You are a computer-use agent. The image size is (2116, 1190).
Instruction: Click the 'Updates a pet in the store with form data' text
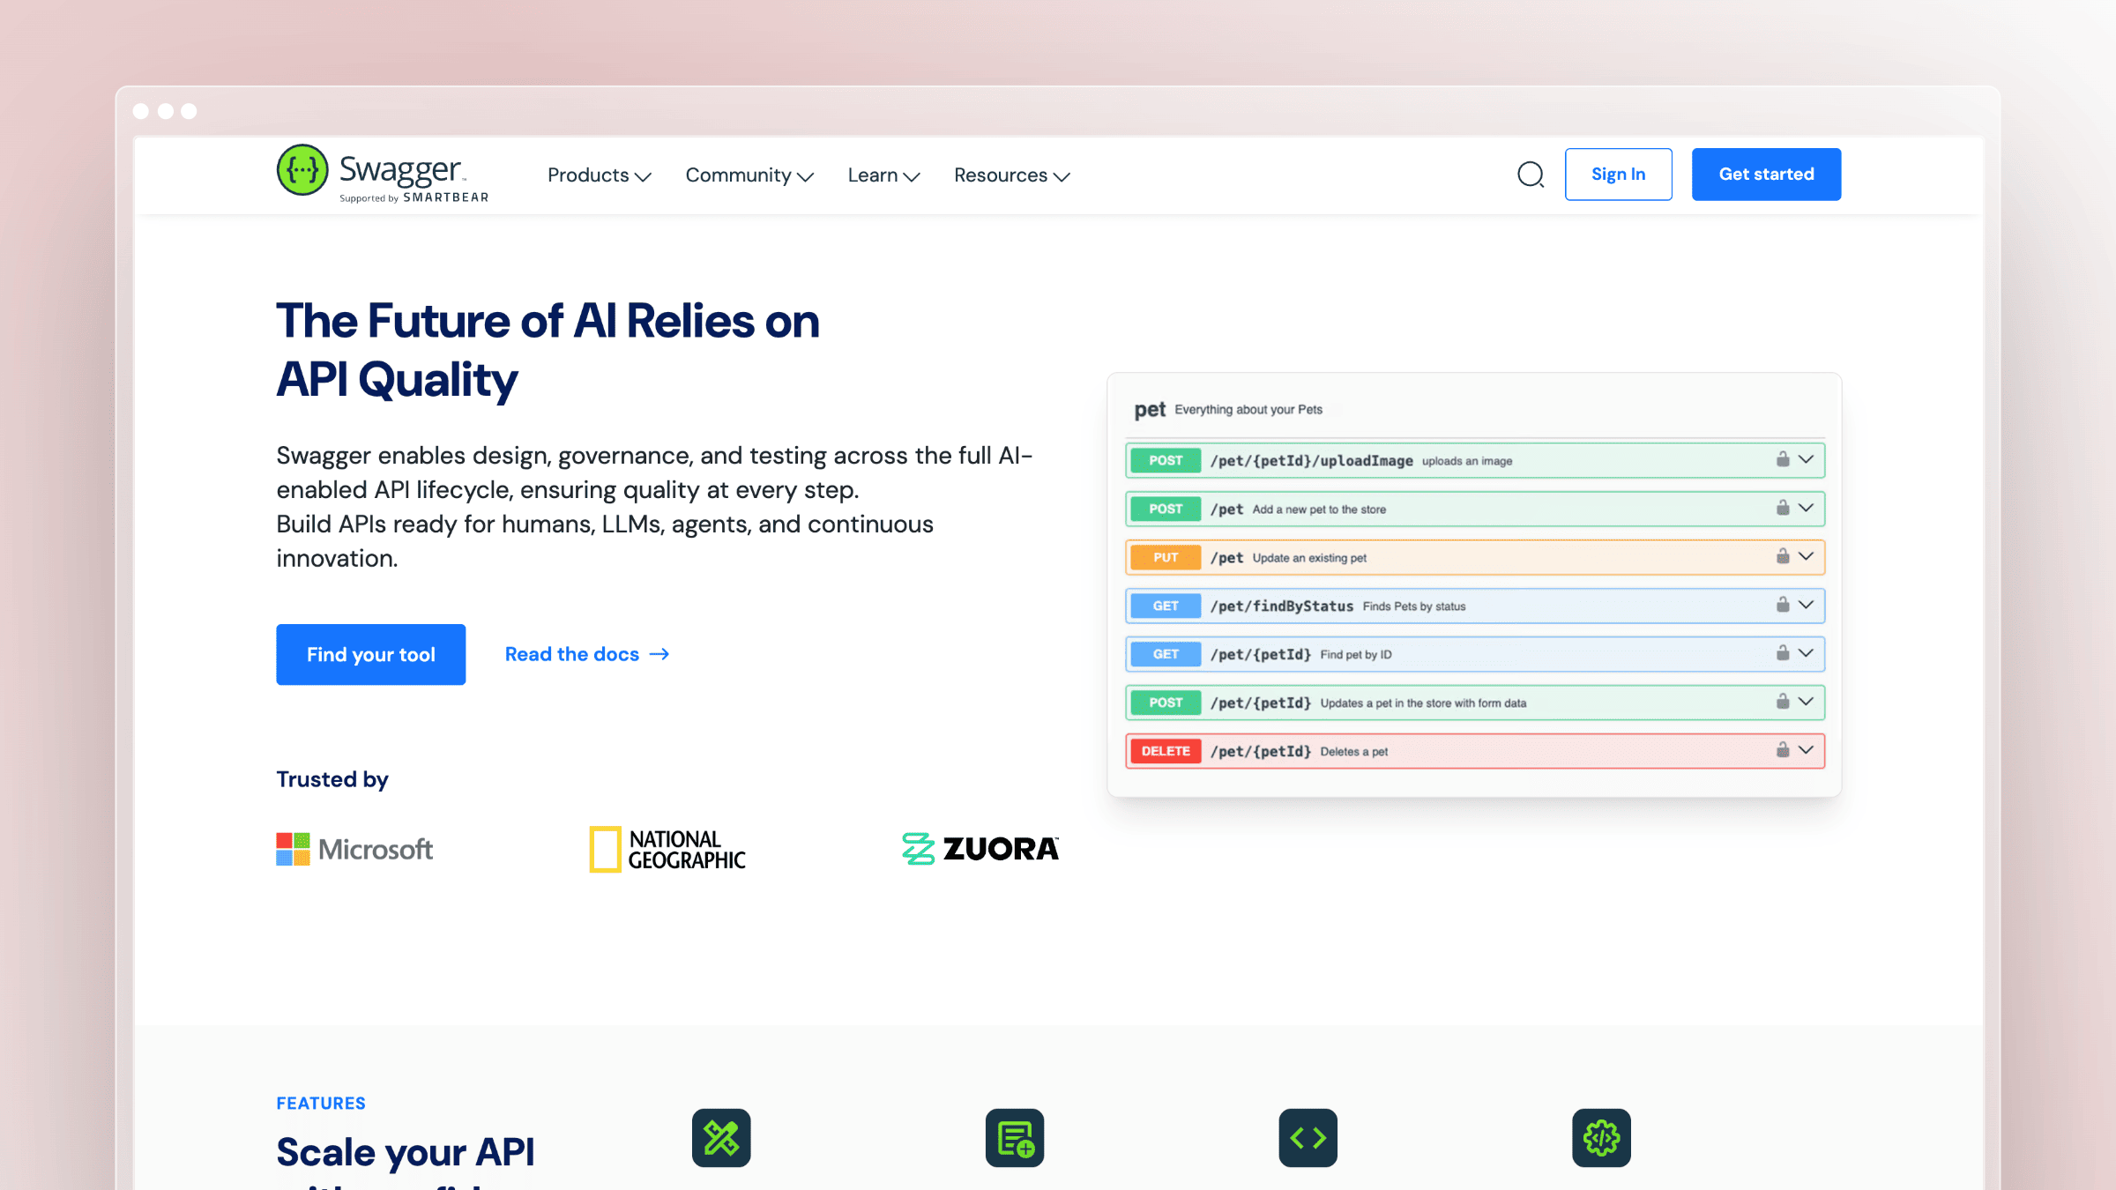(1423, 703)
